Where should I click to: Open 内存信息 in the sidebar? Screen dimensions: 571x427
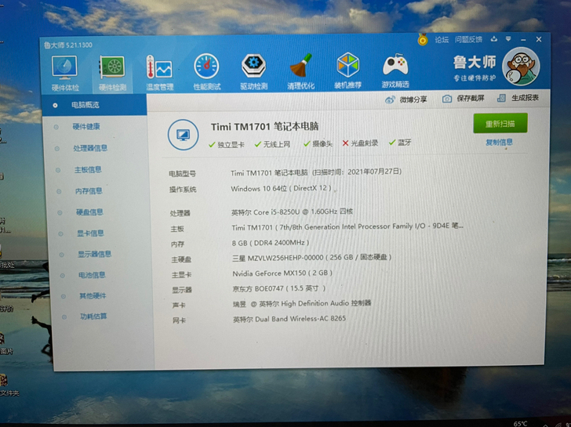(89, 191)
